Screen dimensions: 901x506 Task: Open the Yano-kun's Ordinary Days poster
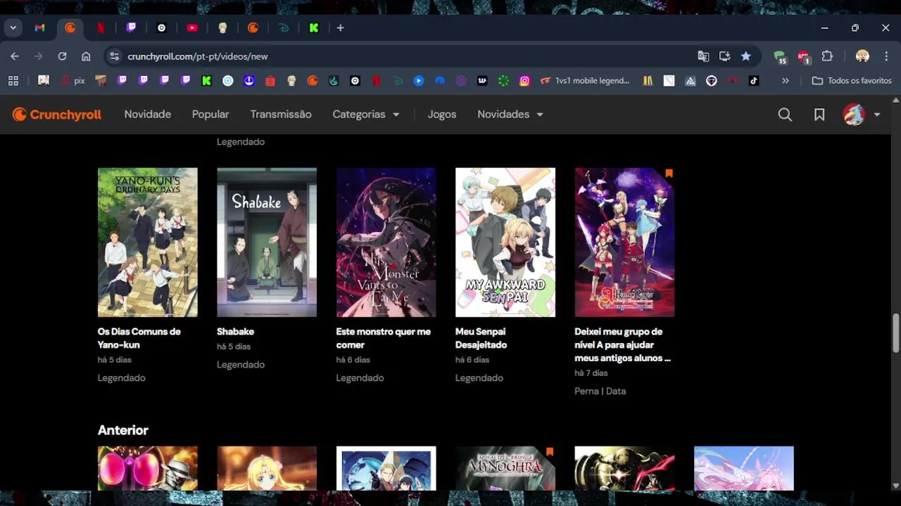(148, 242)
